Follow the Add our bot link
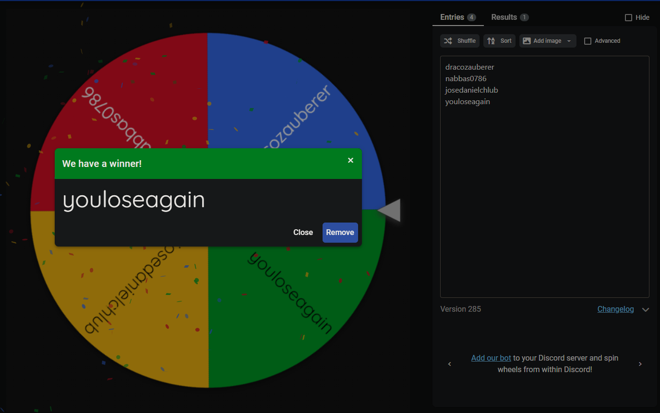Screen dimensions: 660x413 [491, 358]
